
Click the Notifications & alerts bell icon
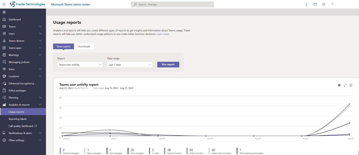point(4,133)
